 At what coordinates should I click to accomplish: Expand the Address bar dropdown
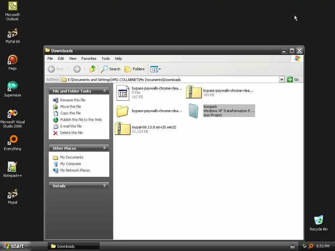coord(282,79)
